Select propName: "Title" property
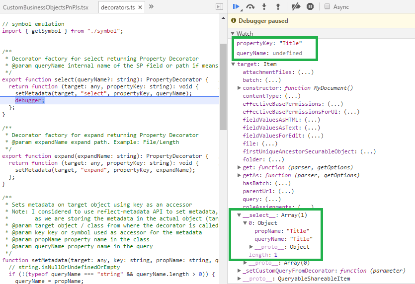 pos(282,231)
